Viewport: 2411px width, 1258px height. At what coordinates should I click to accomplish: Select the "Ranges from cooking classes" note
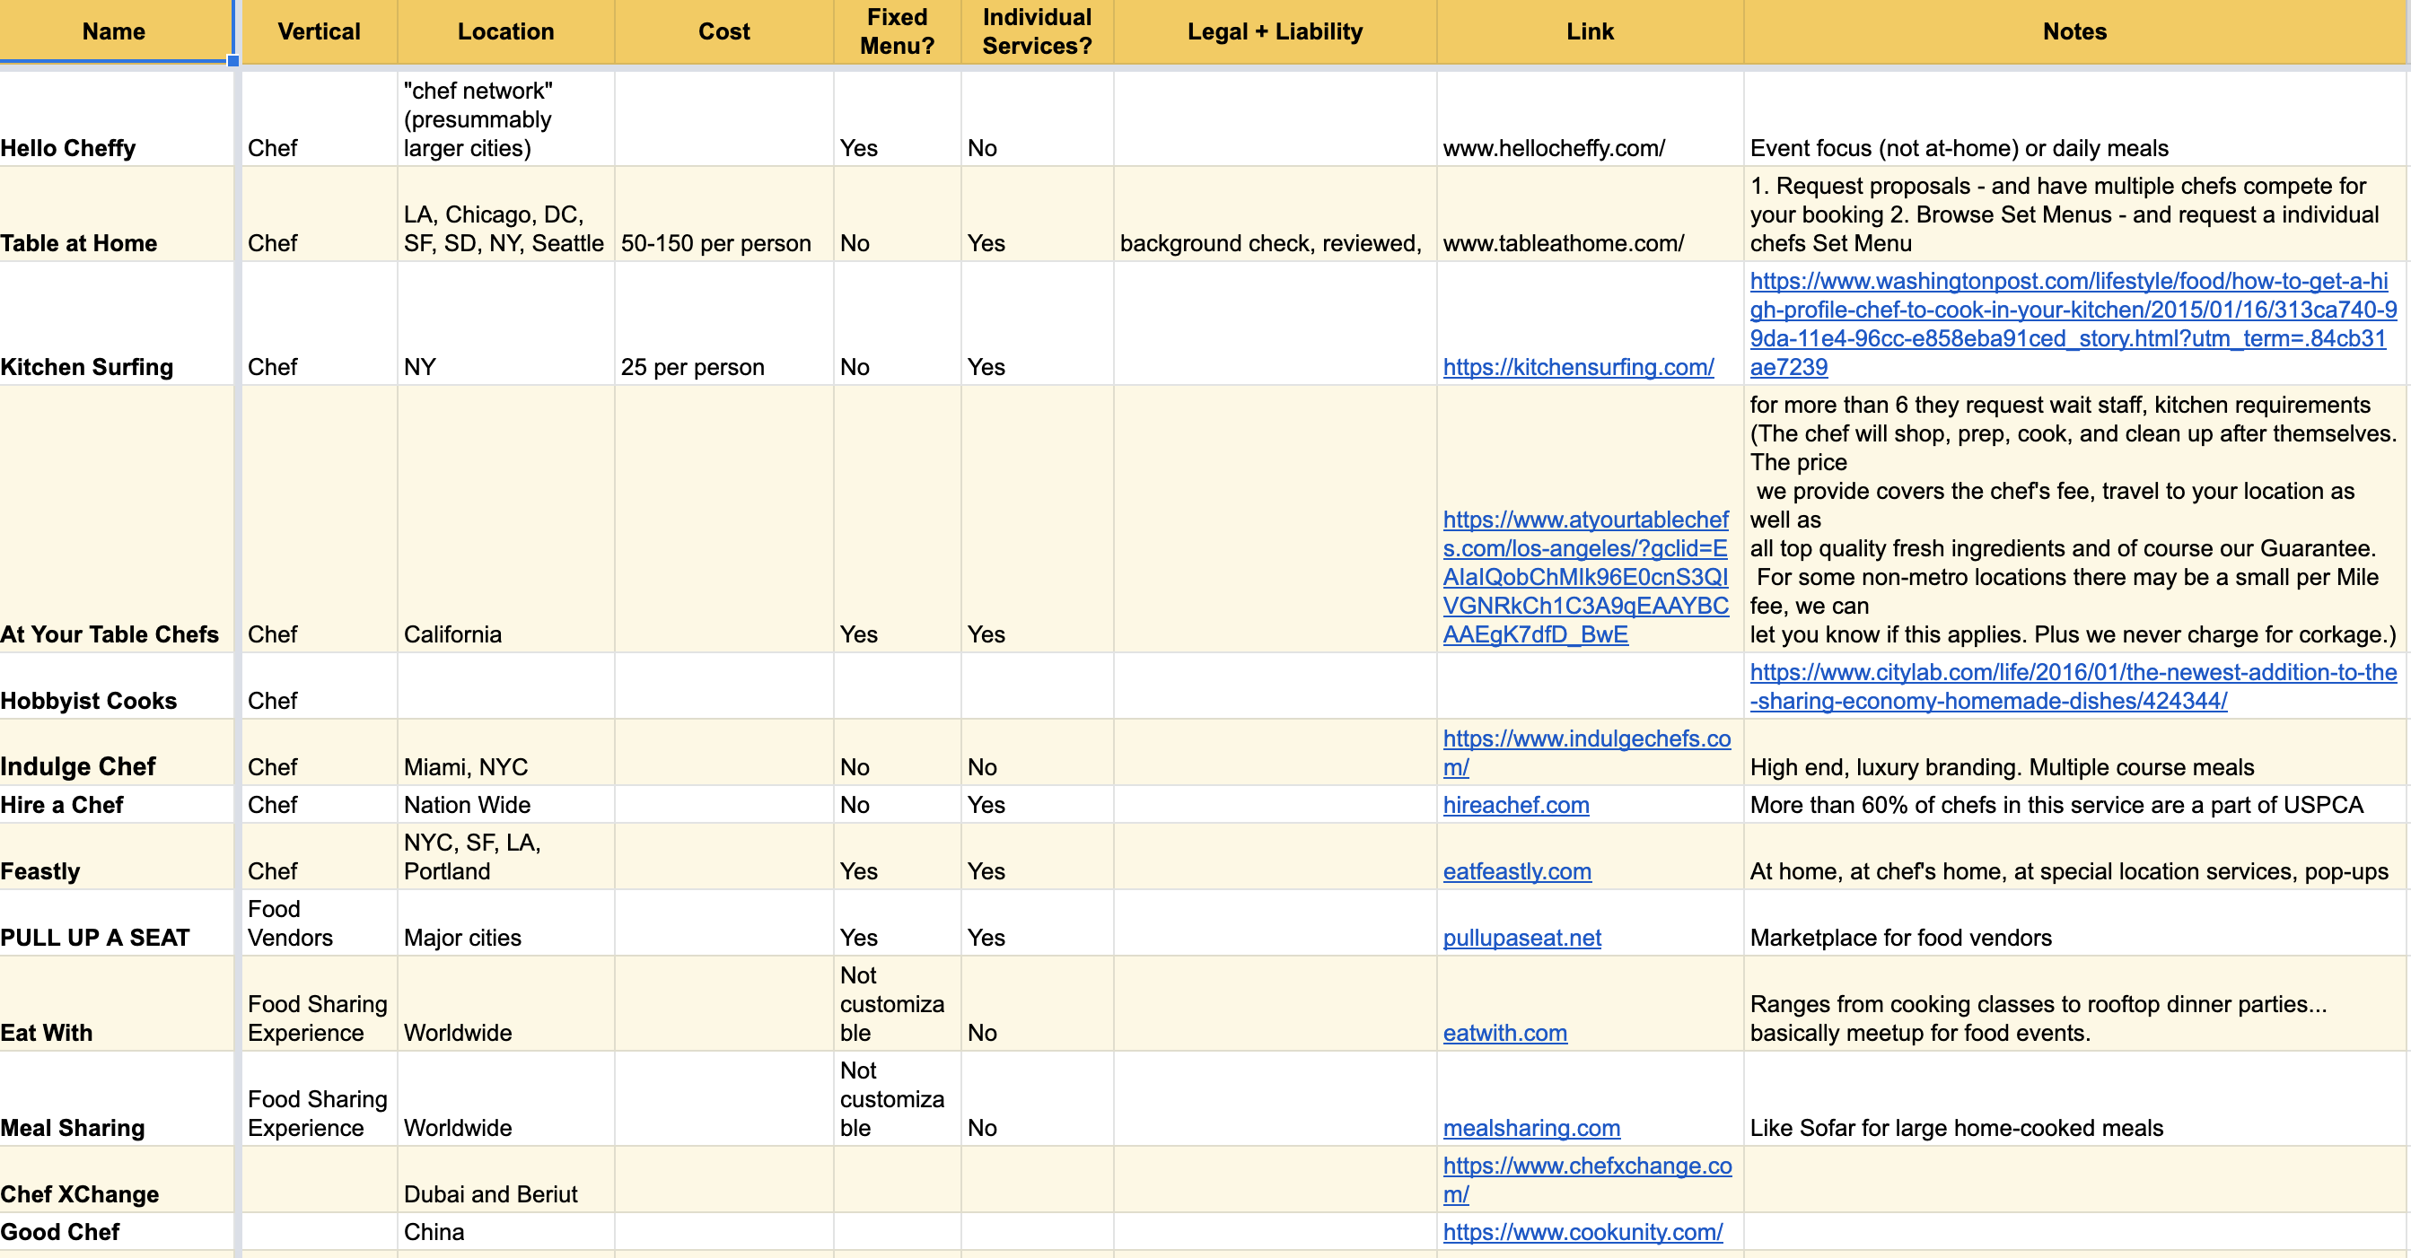pos(2075,1003)
